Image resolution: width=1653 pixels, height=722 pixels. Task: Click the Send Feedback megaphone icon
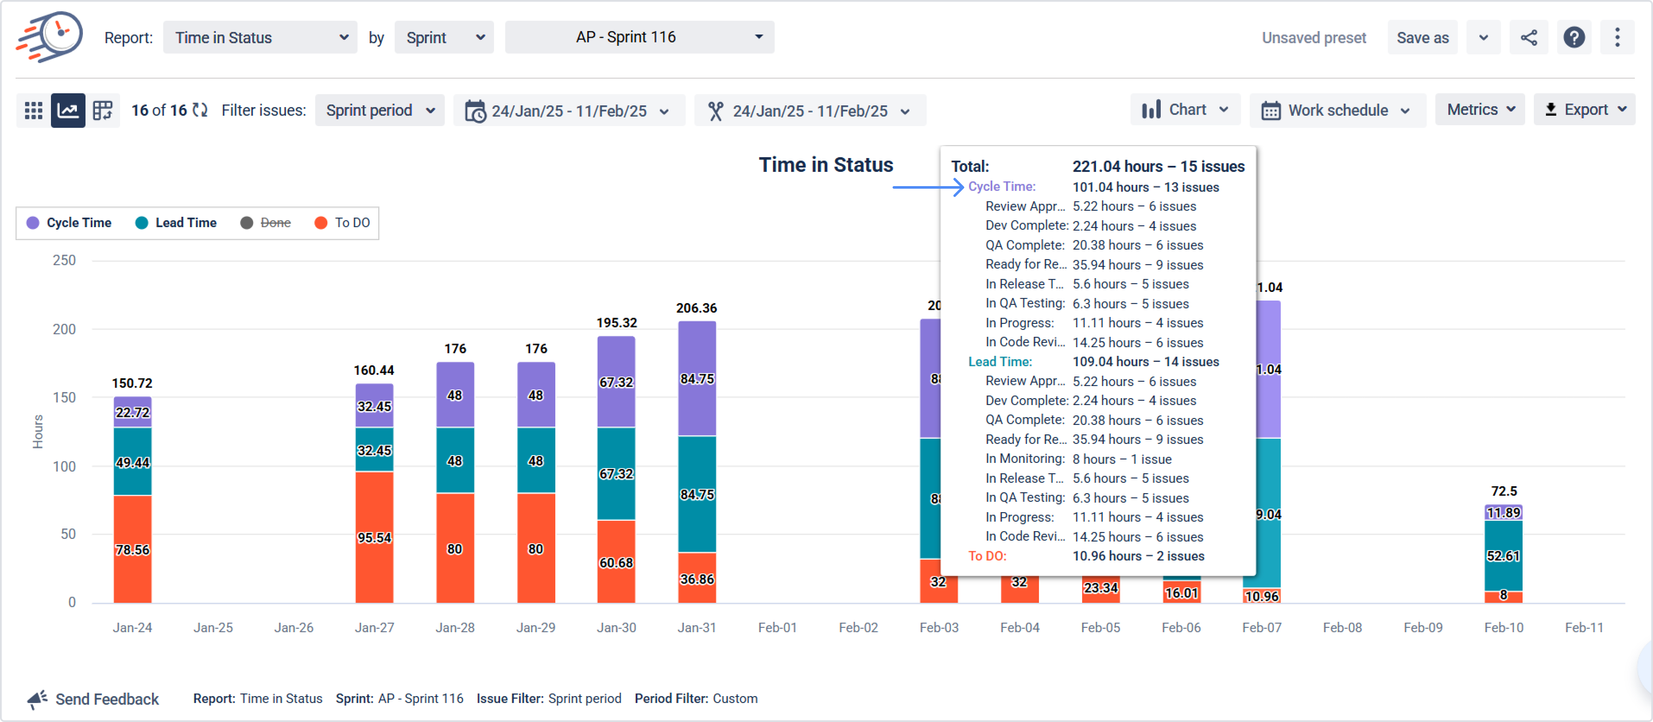point(37,699)
